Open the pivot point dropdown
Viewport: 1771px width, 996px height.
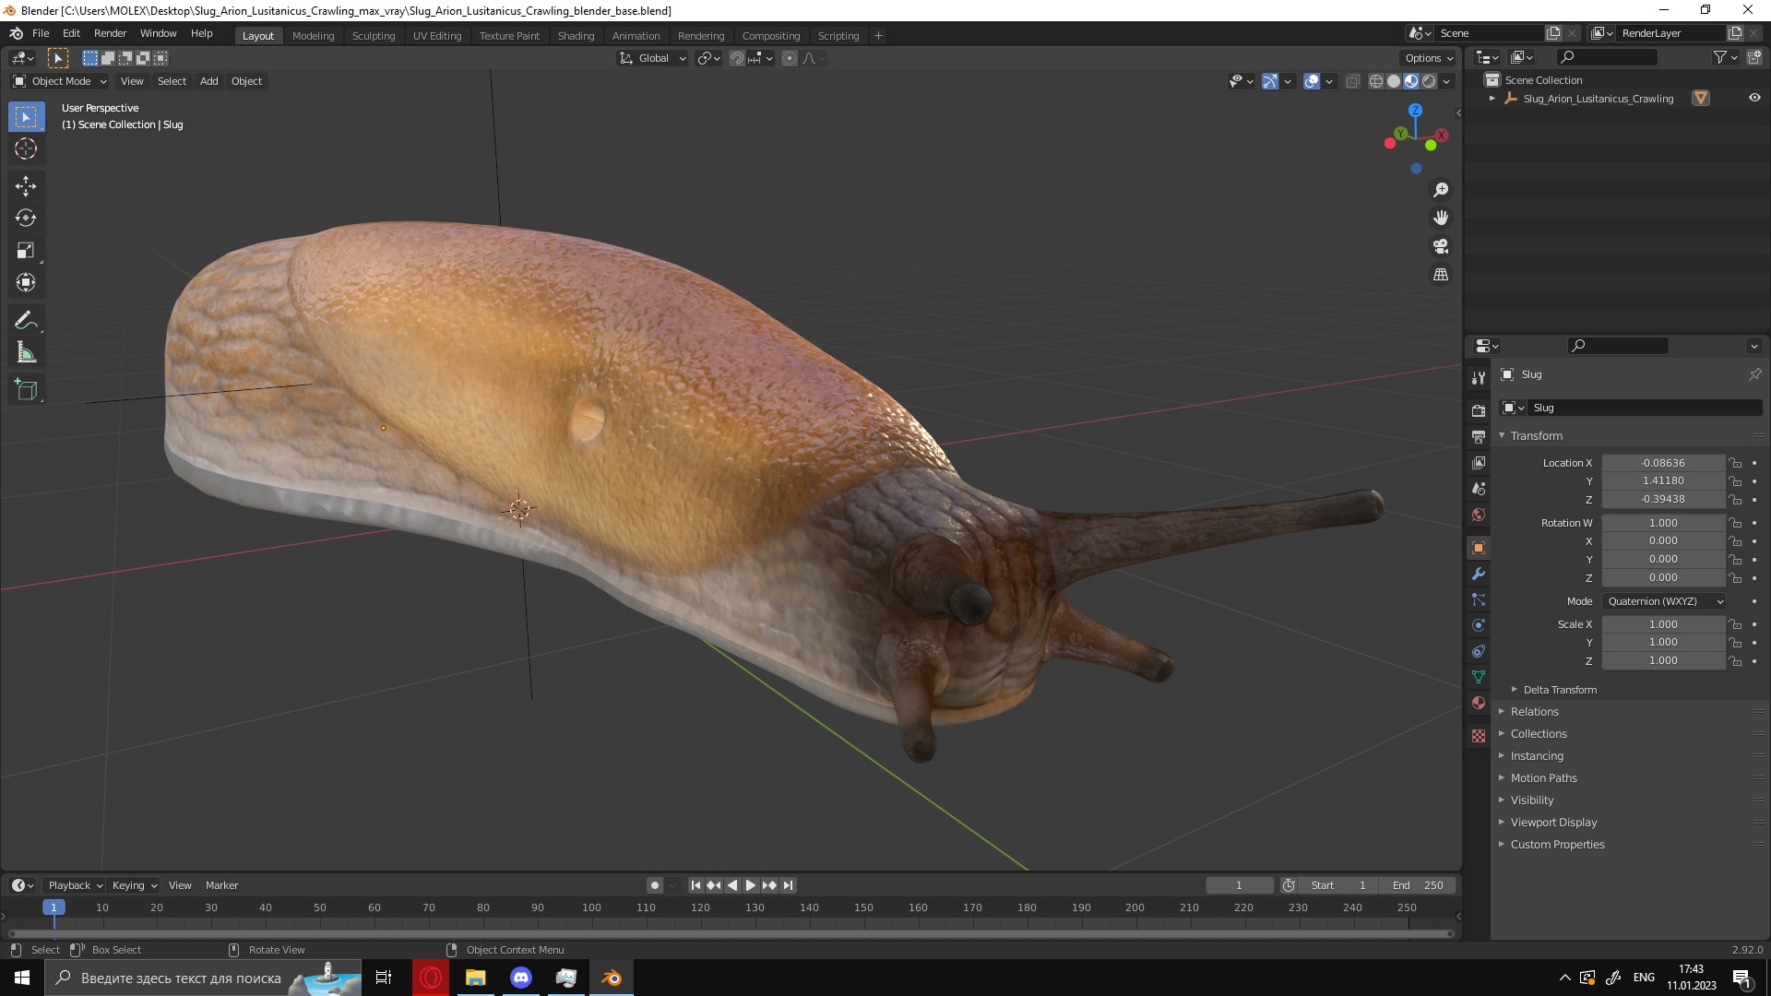point(707,58)
